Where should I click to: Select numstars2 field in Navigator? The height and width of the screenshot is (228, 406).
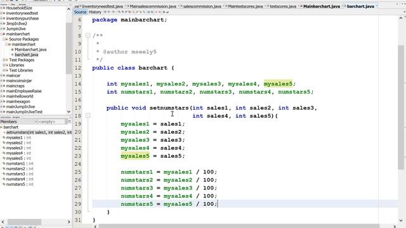(x=20, y=168)
